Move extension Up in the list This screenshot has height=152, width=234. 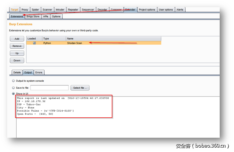[x=17, y=53]
